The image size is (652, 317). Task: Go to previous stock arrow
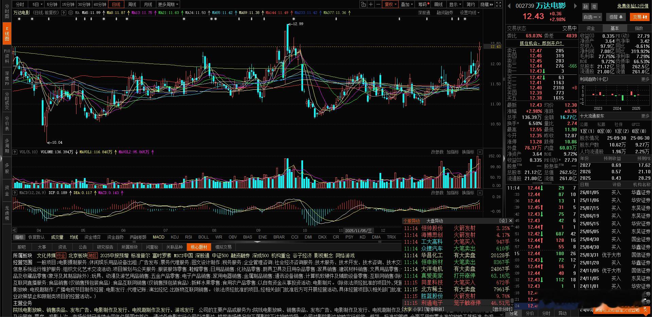509,6
